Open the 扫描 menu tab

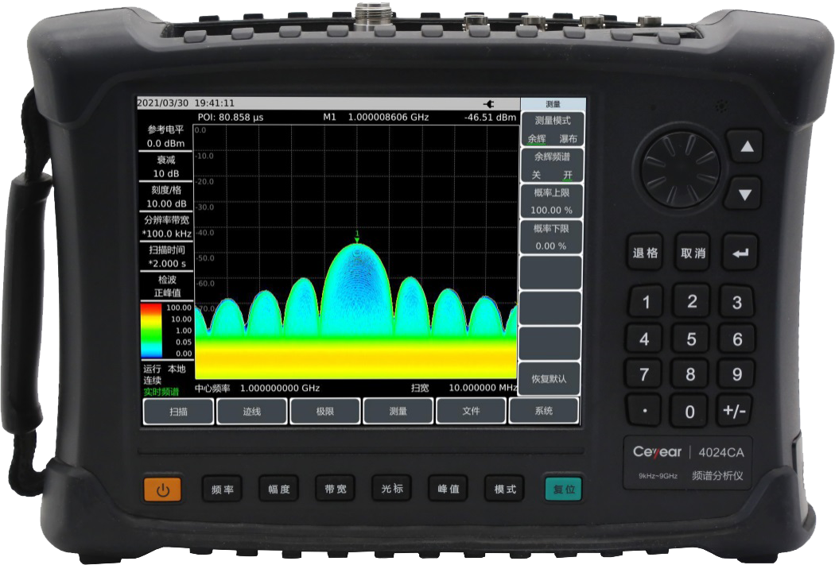tap(178, 412)
